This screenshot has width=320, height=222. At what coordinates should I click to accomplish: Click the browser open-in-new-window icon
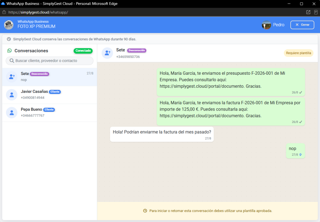click(308, 12)
